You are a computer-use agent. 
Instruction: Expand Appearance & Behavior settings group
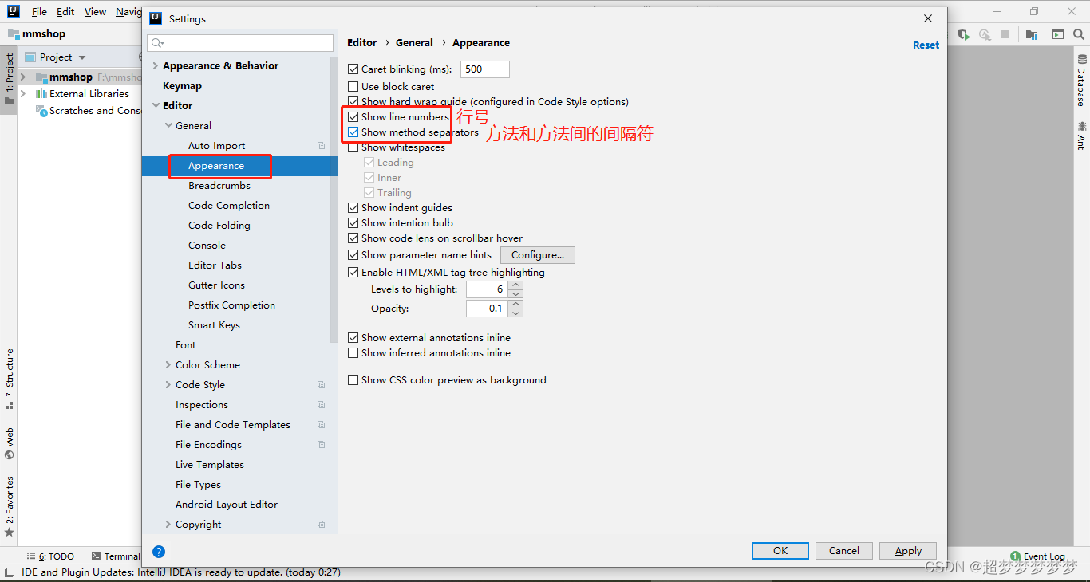[x=155, y=66]
